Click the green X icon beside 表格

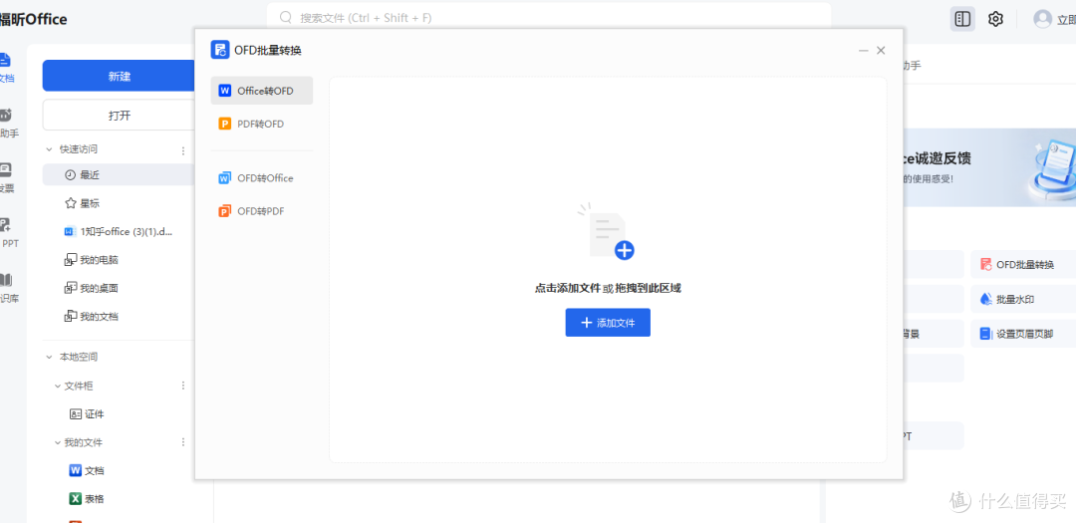(x=76, y=499)
